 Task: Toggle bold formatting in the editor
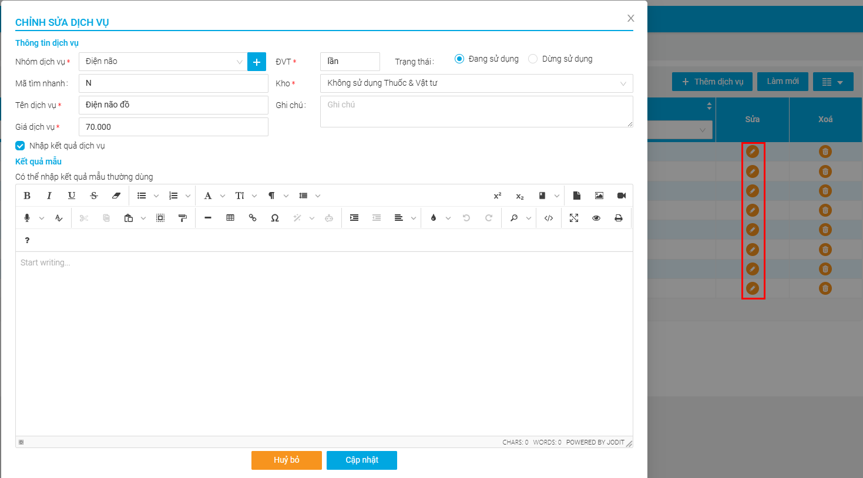(x=27, y=196)
